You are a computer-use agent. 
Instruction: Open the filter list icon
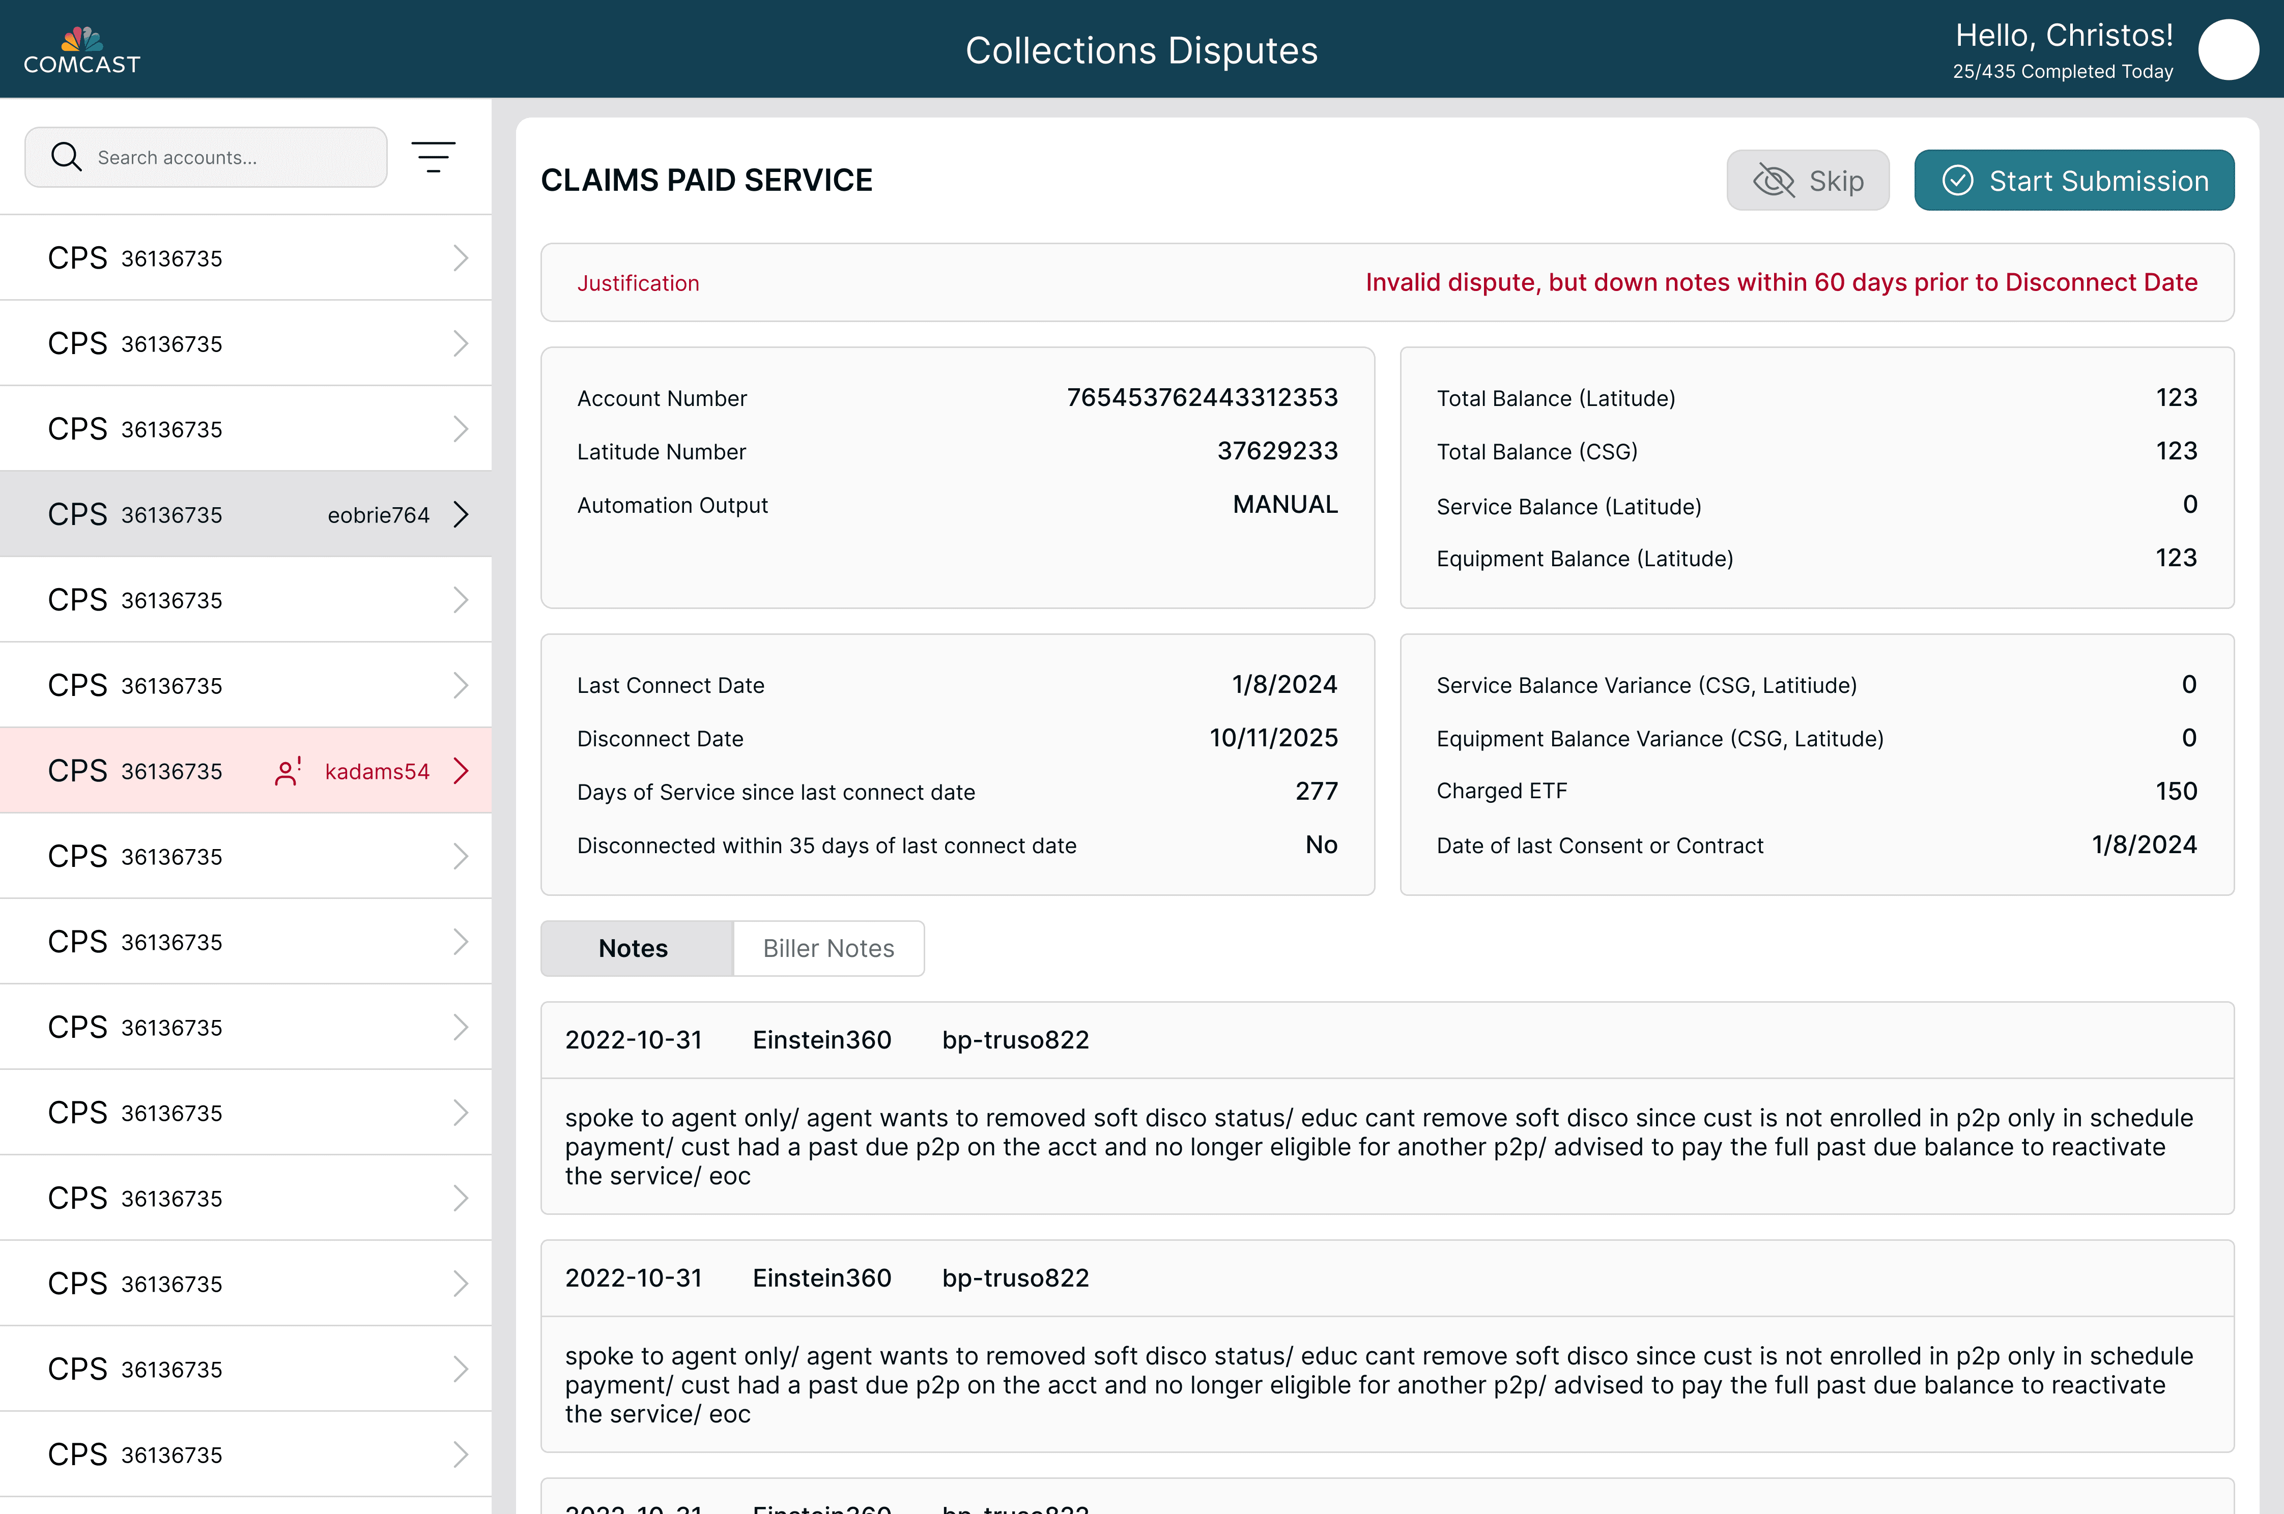click(433, 156)
